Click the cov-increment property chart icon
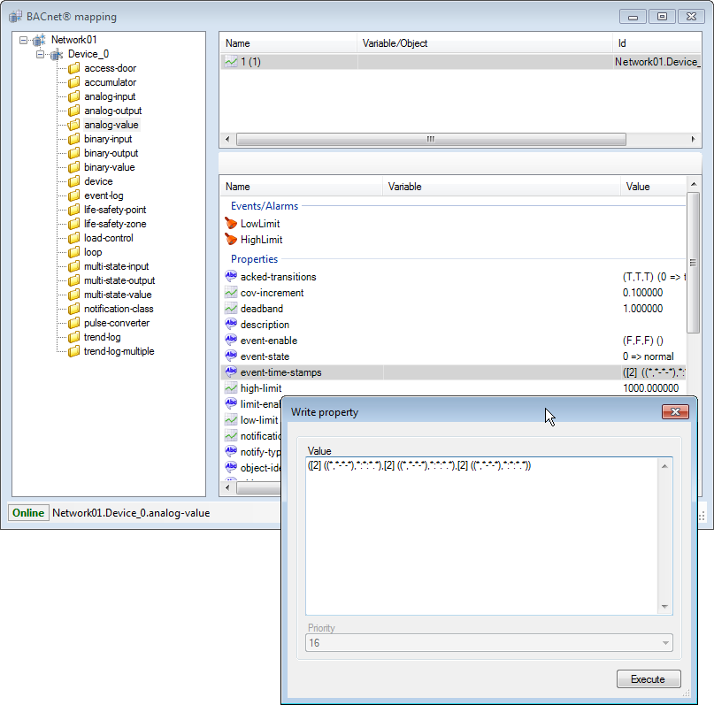The height and width of the screenshot is (705, 714). pos(231,293)
